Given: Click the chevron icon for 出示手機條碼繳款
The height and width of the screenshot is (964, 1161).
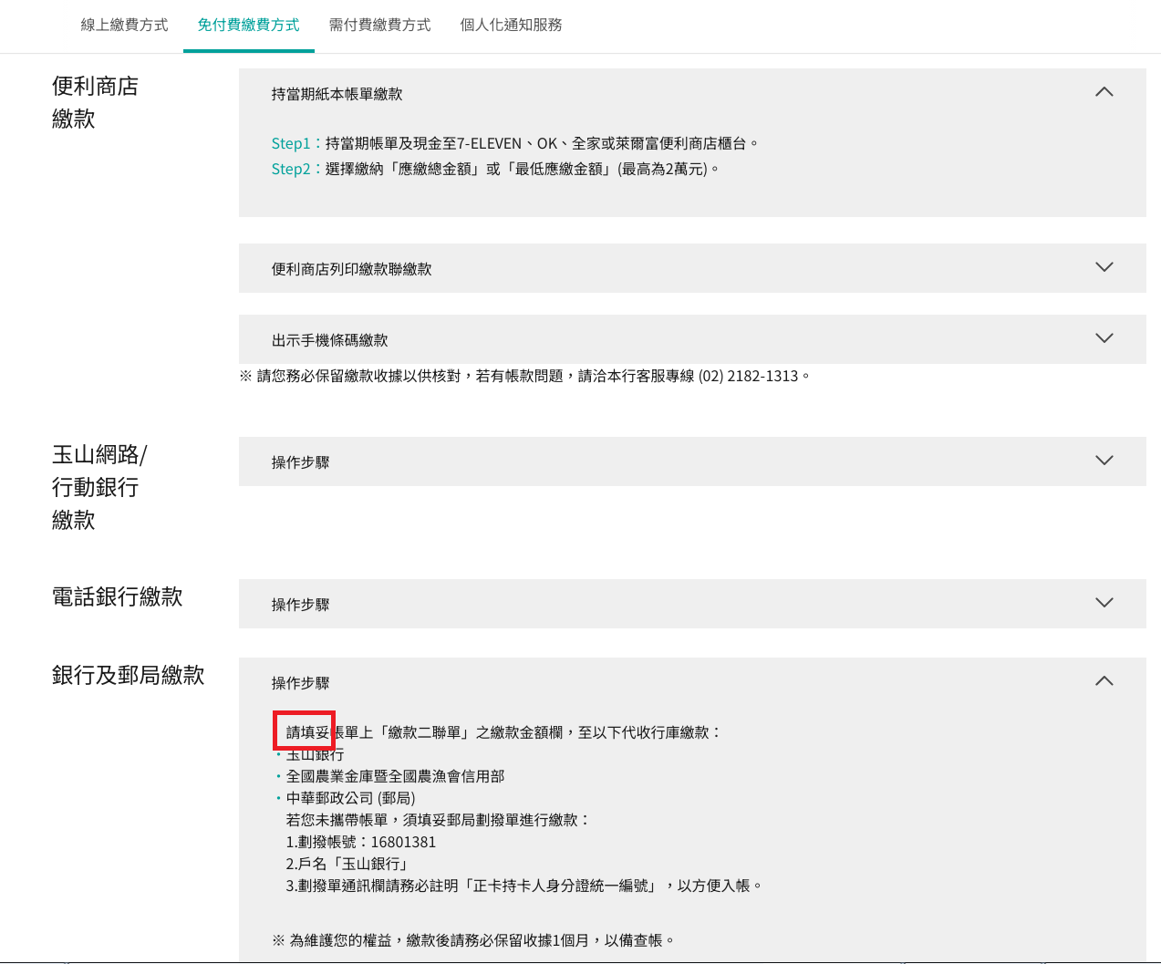Looking at the screenshot, I should pos(1104,338).
